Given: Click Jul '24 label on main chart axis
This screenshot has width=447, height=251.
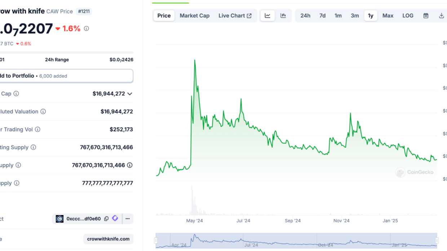Looking at the screenshot, I should (x=243, y=220).
